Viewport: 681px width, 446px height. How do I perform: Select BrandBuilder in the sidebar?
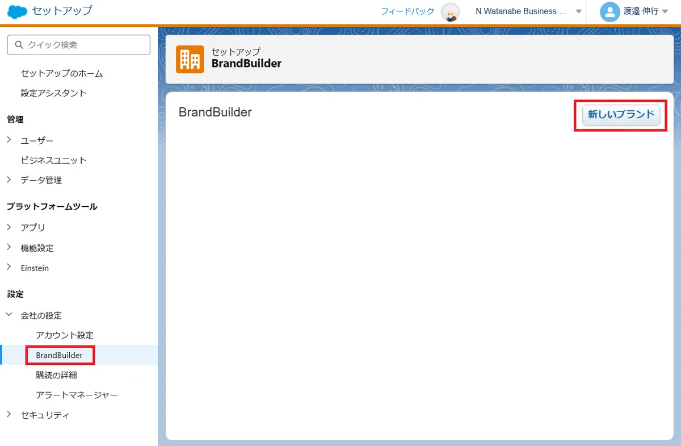pyautogui.click(x=59, y=355)
